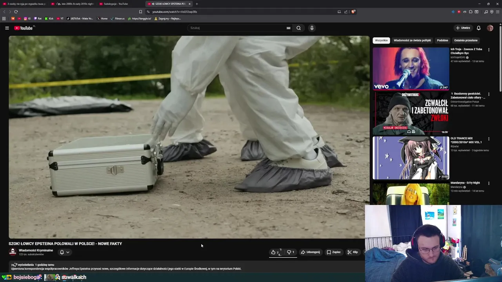The width and height of the screenshot is (502, 282).
Task: Open the Filman.cc bookmark
Action: (x=118, y=18)
